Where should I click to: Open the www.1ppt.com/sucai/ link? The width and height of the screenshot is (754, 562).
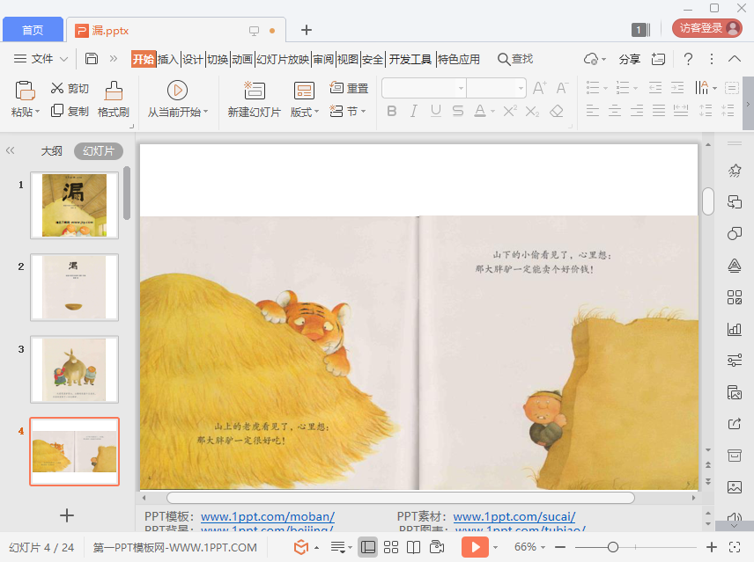[514, 516]
